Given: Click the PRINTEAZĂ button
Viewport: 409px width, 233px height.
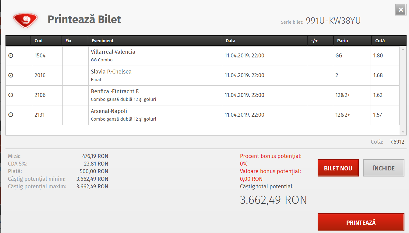Looking at the screenshot, I should 361,222.
